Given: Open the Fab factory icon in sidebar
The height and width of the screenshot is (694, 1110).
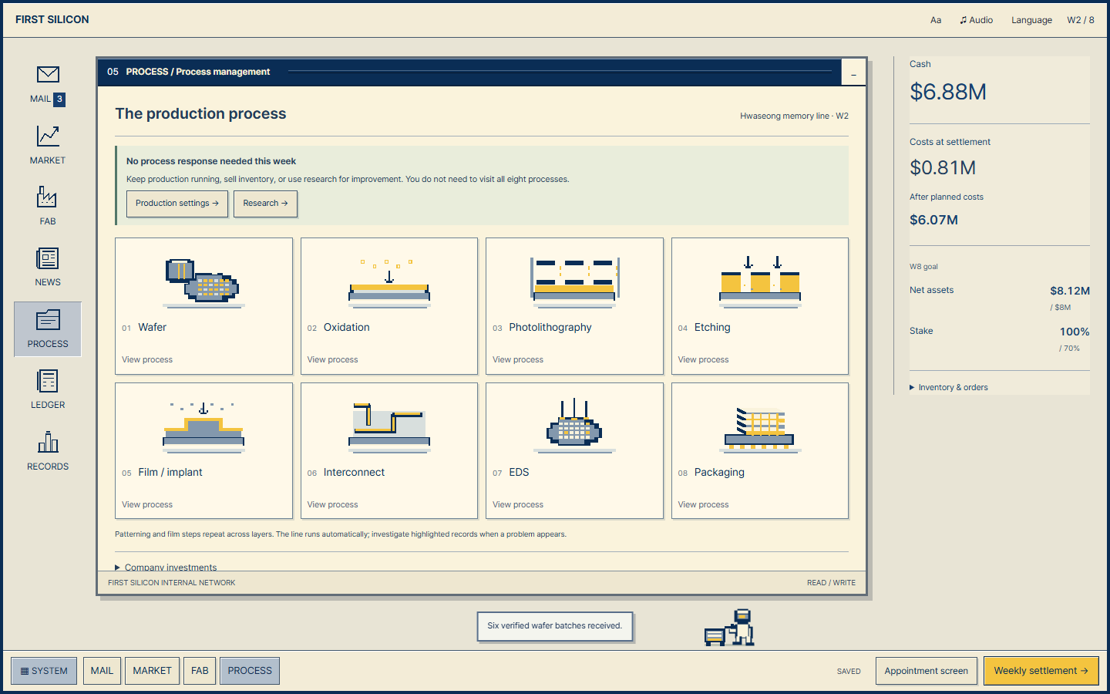Looking at the screenshot, I should click(x=48, y=197).
